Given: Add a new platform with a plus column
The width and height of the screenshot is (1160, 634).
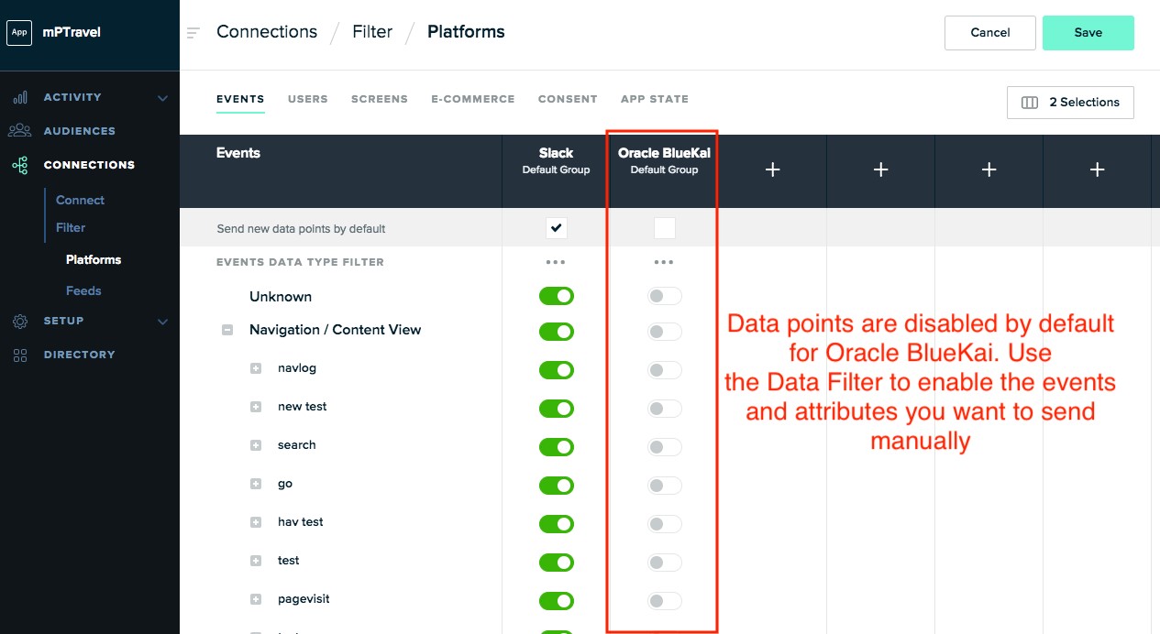Looking at the screenshot, I should tap(772, 169).
